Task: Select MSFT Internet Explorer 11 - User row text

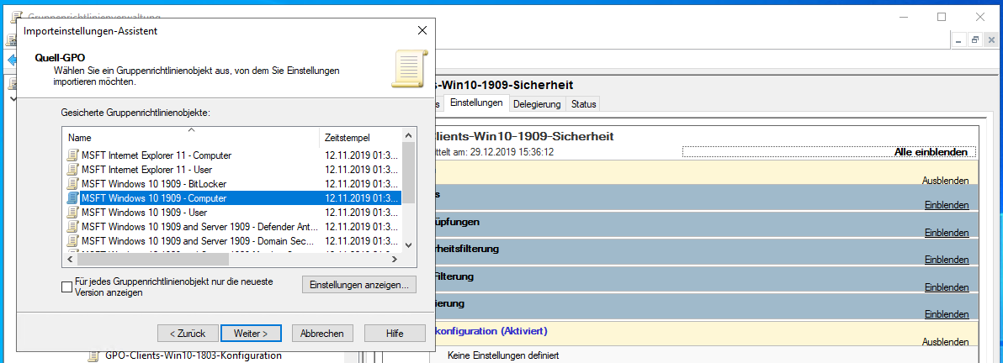Action: point(146,170)
